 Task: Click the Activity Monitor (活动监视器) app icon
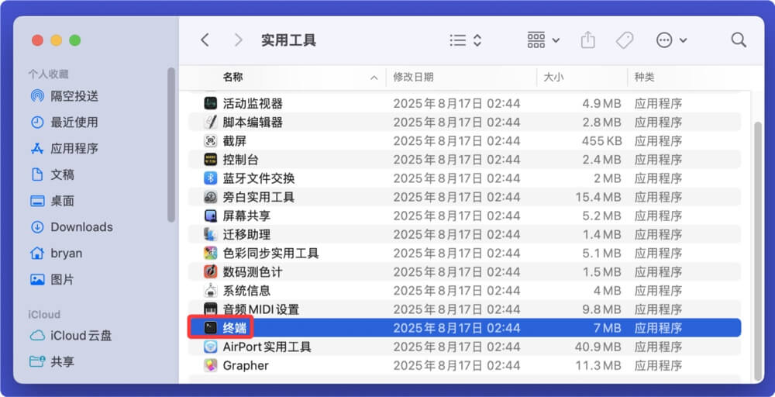pyautogui.click(x=211, y=103)
